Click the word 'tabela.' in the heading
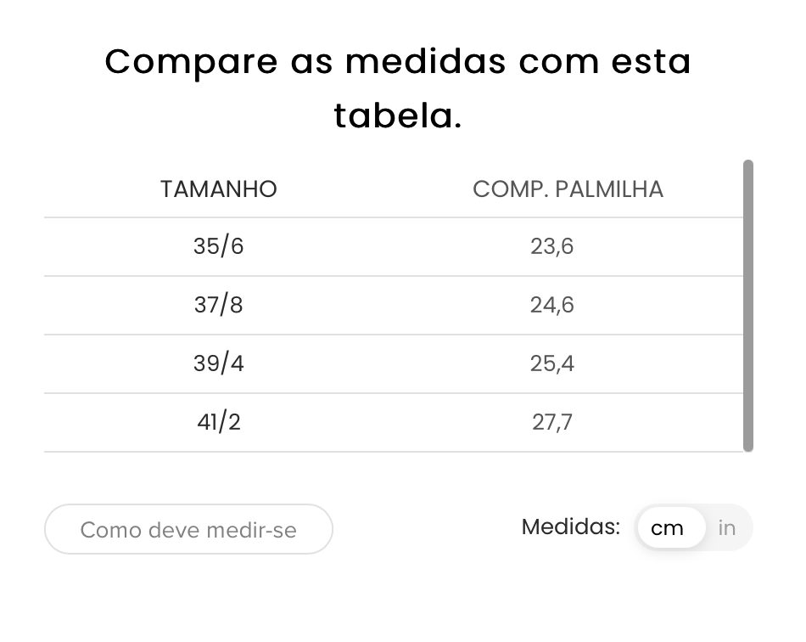Image resolution: width=806 pixels, height=642 pixels. [398, 116]
